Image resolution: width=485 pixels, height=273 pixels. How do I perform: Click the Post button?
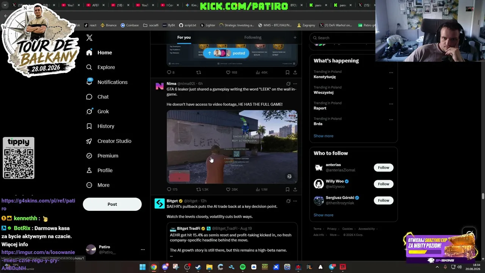click(x=112, y=204)
